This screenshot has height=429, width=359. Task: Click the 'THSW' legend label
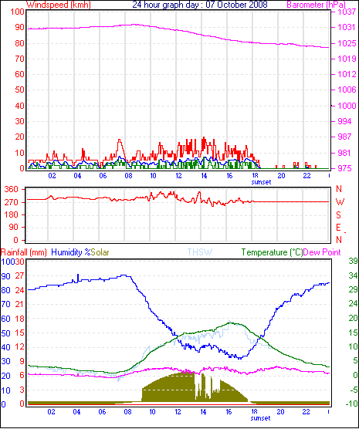pos(200,252)
